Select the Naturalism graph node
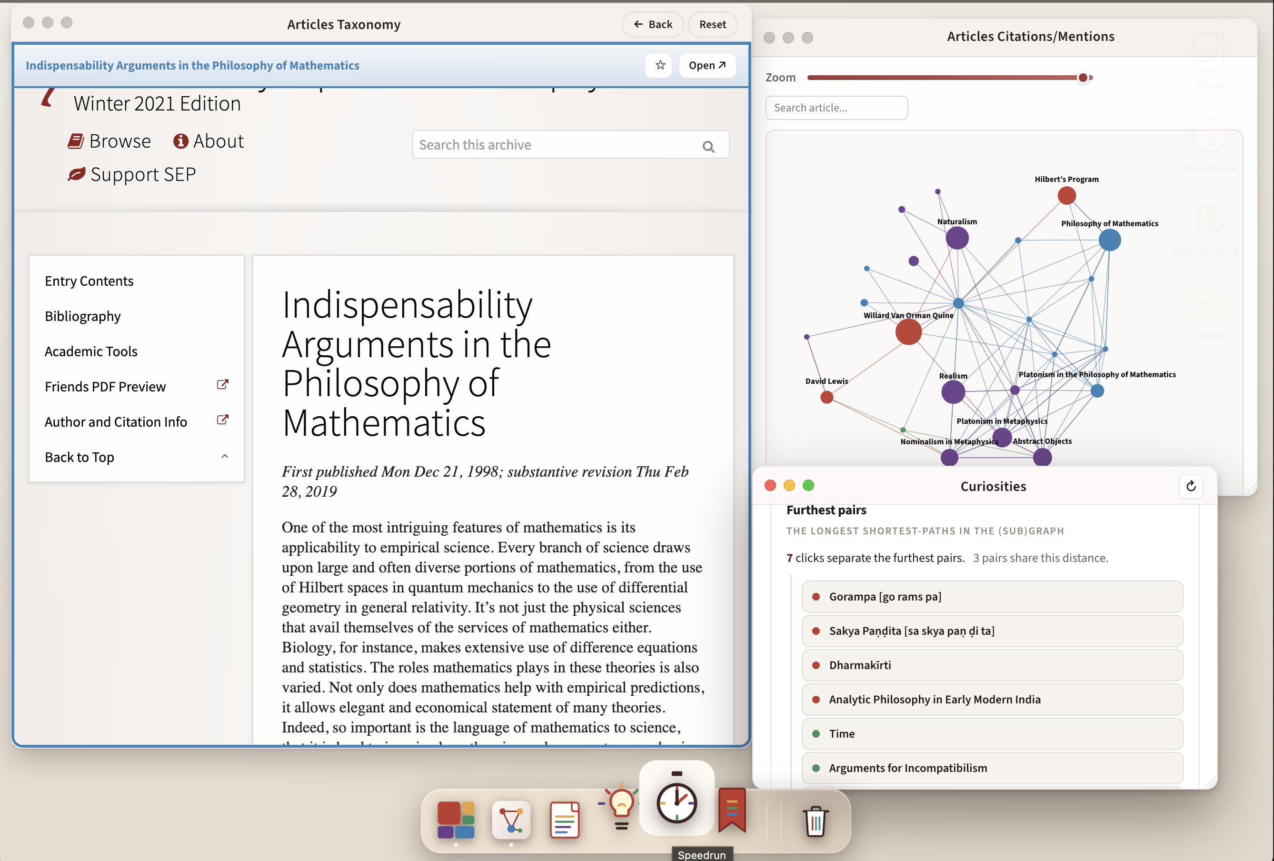 [x=957, y=239]
